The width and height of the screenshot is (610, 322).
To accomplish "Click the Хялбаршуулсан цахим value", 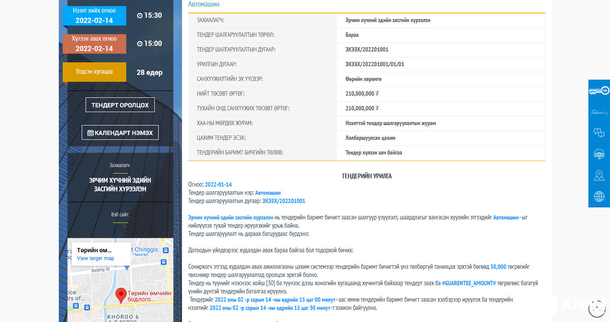I will pyautogui.click(x=370, y=138).
